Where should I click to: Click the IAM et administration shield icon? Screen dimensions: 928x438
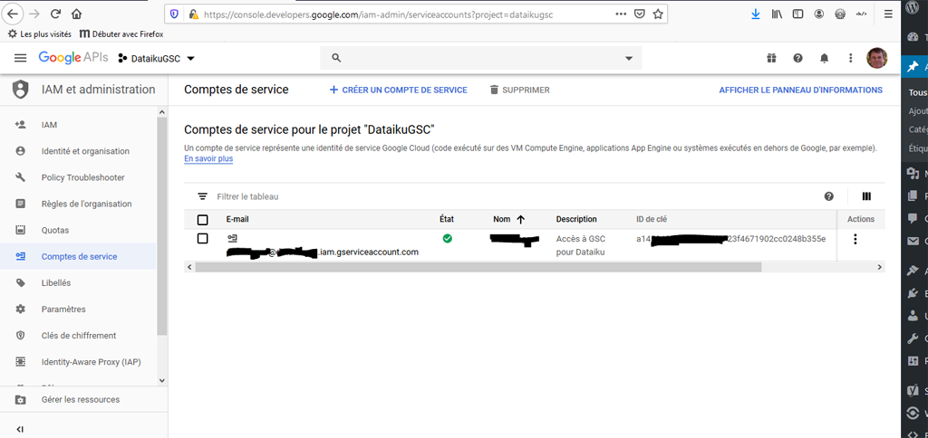(x=20, y=90)
